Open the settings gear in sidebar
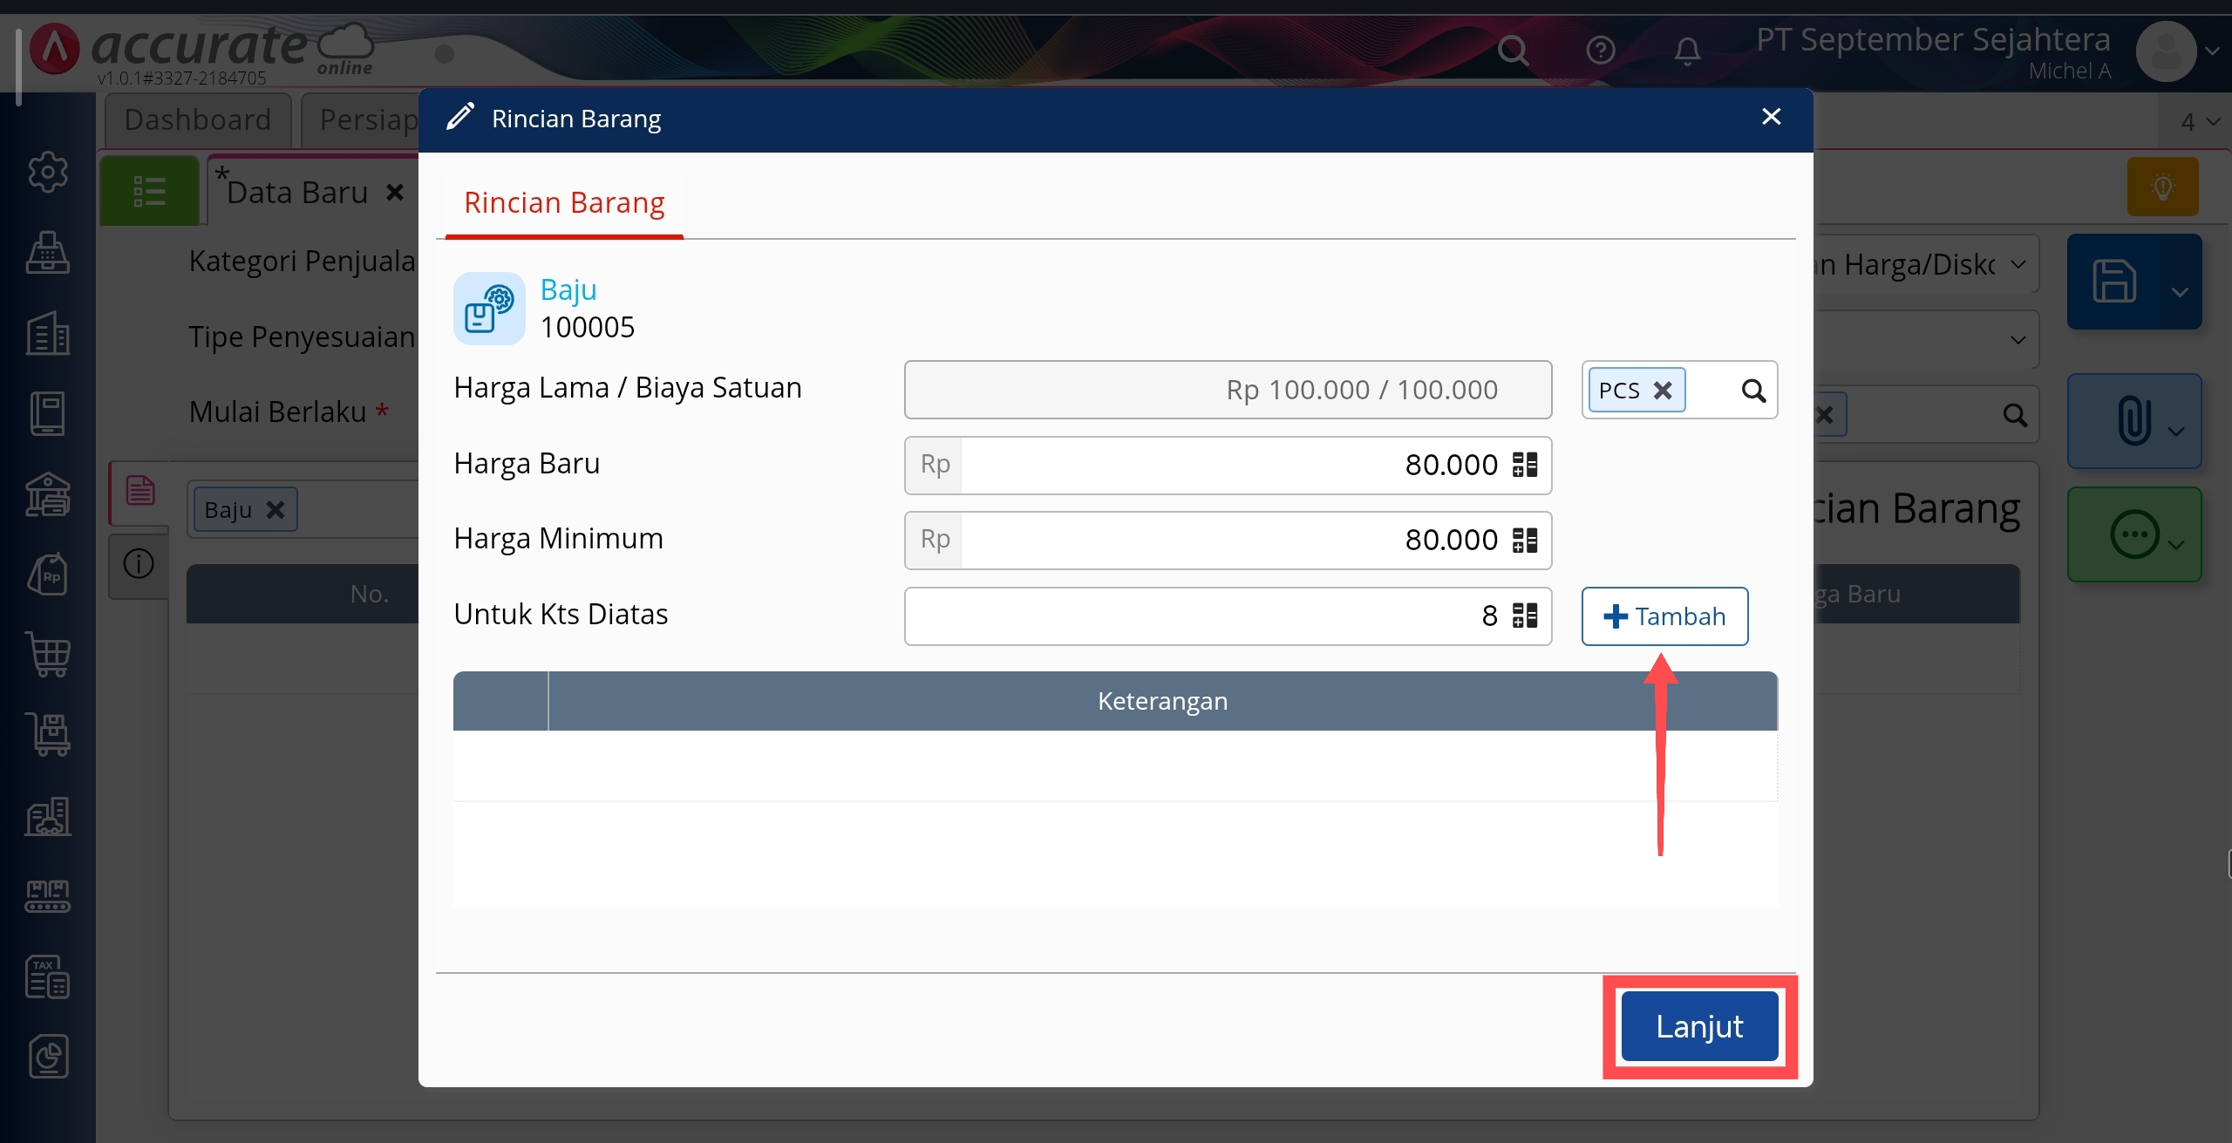The width and height of the screenshot is (2232, 1143). click(x=48, y=173)
